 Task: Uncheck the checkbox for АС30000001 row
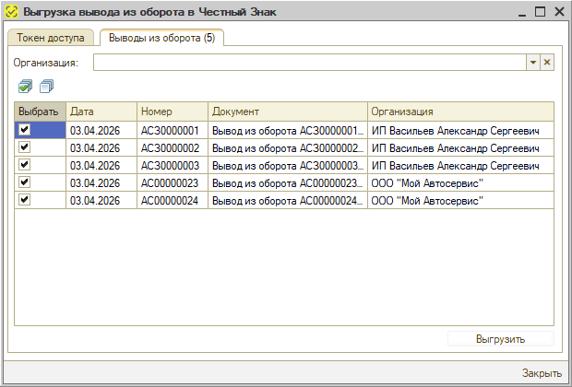tap(25, 130)
